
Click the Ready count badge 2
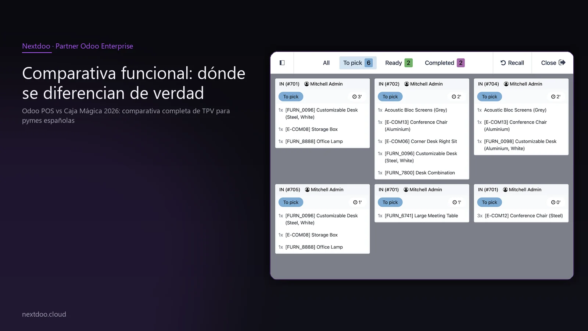[x=408, y=63]
